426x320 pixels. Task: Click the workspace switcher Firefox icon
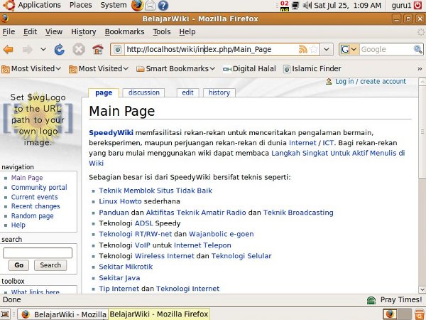(390, 314)
